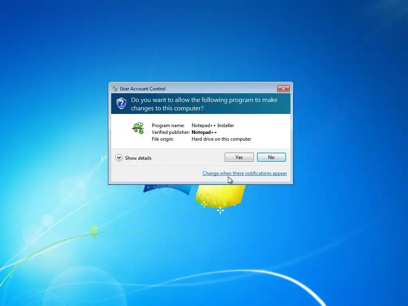Click the "Do you want to allow" heading
408x306 pixels.
tap(204, 104)
